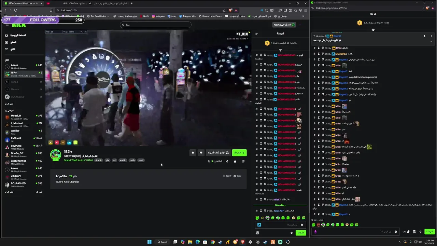
Task: Expand gift leaderboard arrow in popout chat
Action: click(373, 30)
